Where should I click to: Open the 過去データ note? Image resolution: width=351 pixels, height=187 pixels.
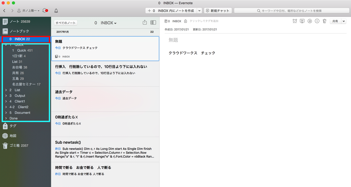coord(105,99)
